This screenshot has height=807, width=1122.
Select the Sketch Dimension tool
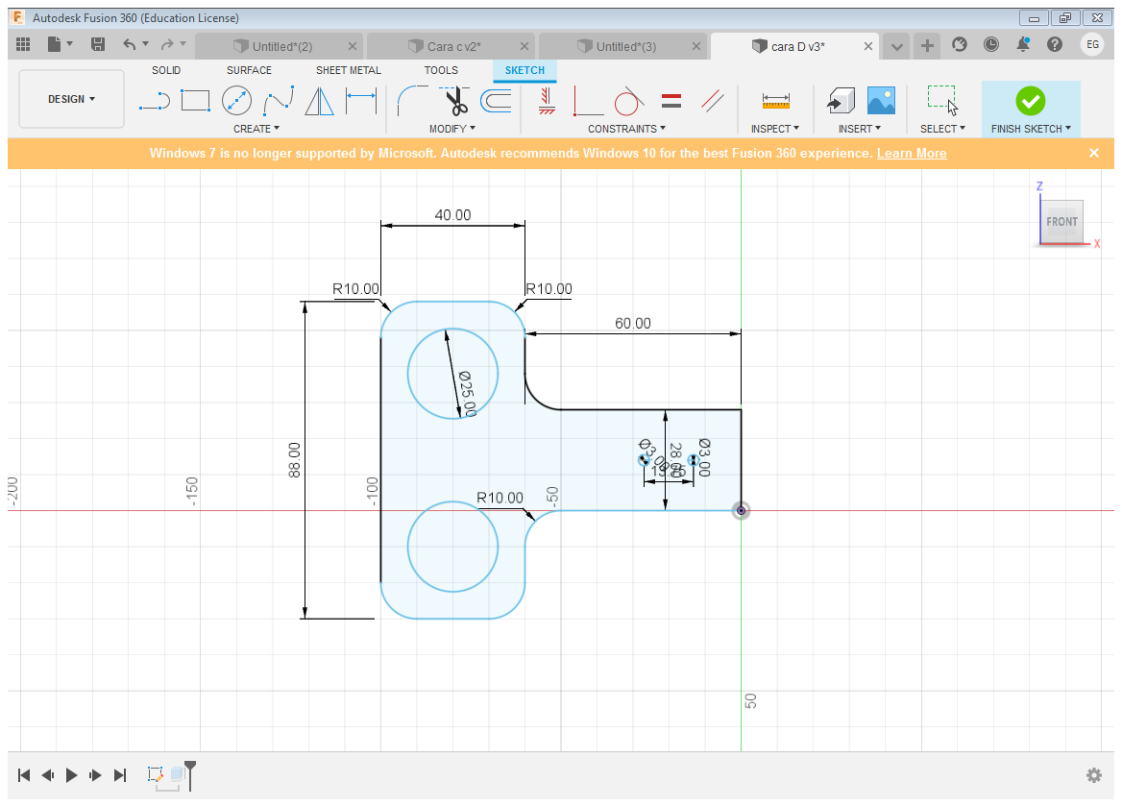tap(360, 100)
